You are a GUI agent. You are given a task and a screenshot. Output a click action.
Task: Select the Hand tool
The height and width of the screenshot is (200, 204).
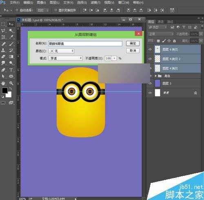(x=3, y=83)
